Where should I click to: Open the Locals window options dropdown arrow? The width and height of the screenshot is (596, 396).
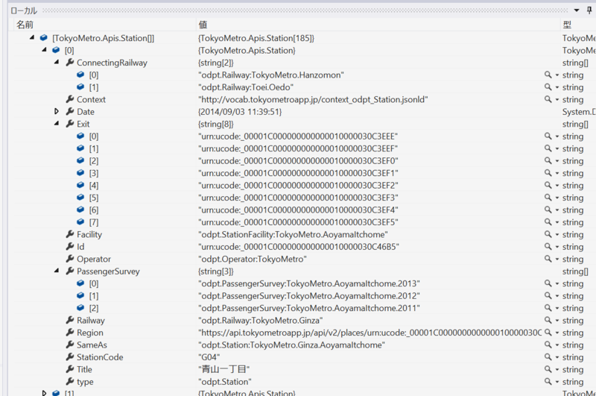577,10
